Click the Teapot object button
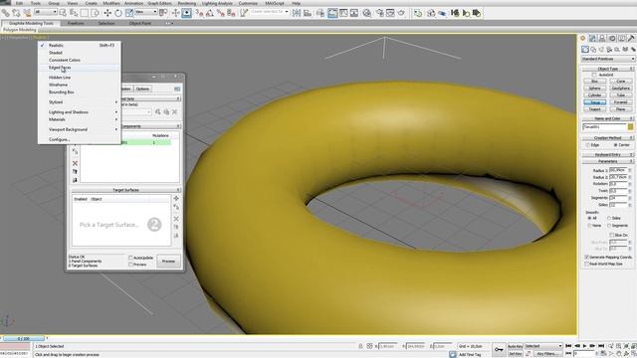 click(595, 109)
